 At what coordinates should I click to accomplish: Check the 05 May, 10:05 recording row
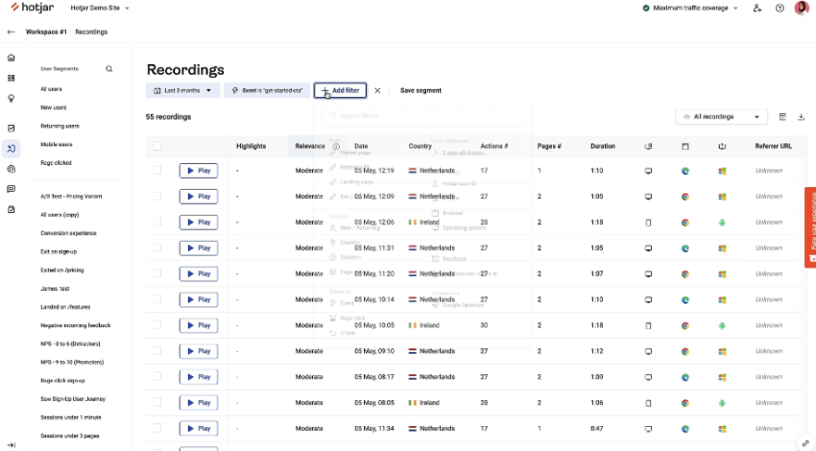tap(157, 325)
